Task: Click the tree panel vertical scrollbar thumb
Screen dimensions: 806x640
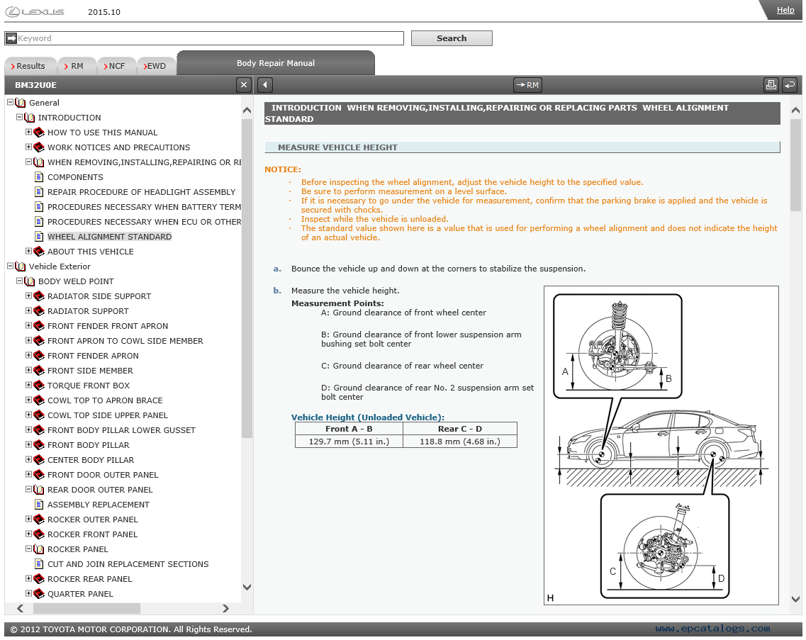Action: coord(247,279)
